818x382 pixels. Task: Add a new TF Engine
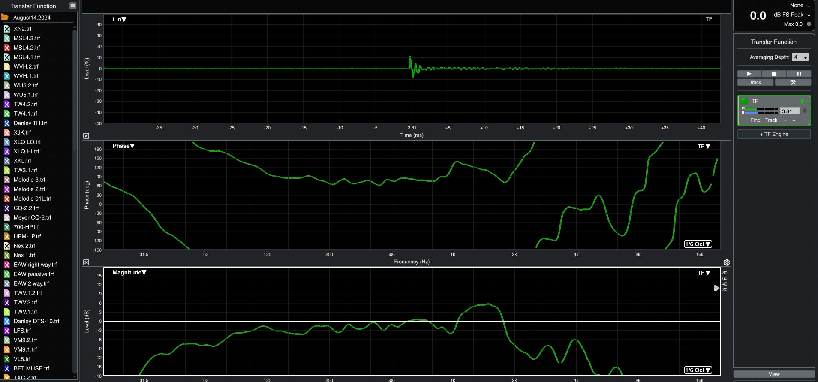[774, 134]
